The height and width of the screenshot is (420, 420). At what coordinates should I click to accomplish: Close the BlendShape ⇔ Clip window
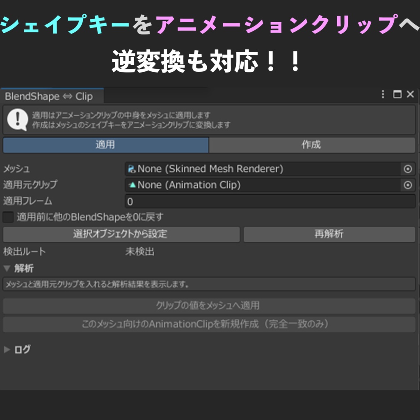click(x=410, y=94)
